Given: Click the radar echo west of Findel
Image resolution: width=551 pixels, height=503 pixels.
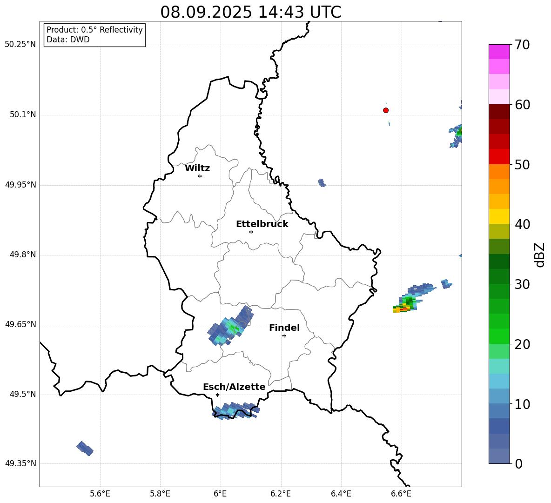Looking at the screenshot, I should coord(230,327).
